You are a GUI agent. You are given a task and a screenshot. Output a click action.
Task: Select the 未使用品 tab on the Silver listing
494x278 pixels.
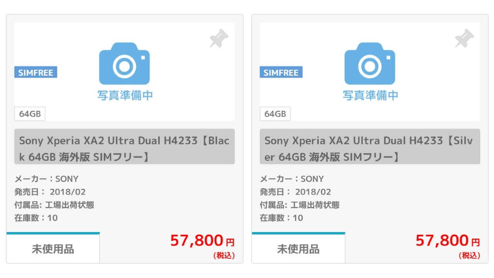(x=298, y=249)
